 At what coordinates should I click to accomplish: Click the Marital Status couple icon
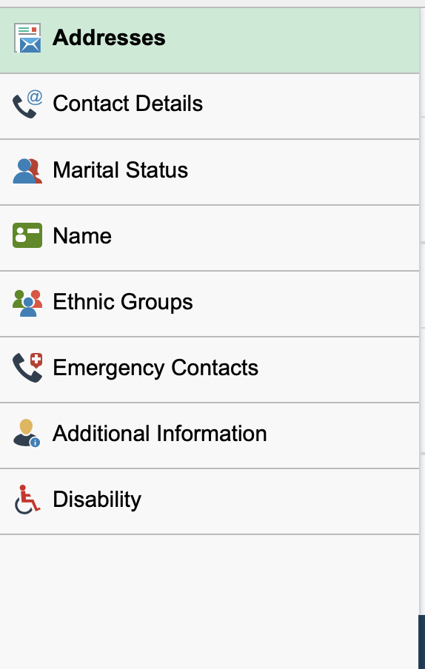(27, 171)
